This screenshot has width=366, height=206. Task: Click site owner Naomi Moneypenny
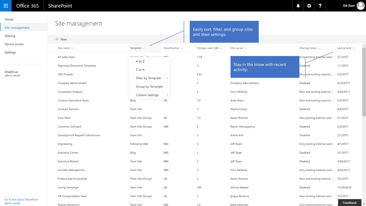click(242, 126)
